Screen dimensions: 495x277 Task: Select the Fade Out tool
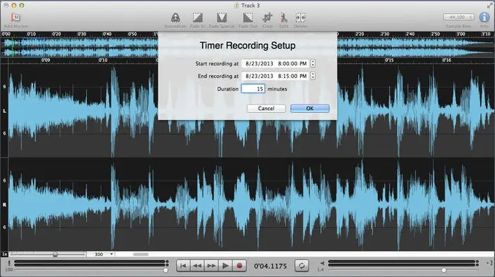click(x=247, y=18)
